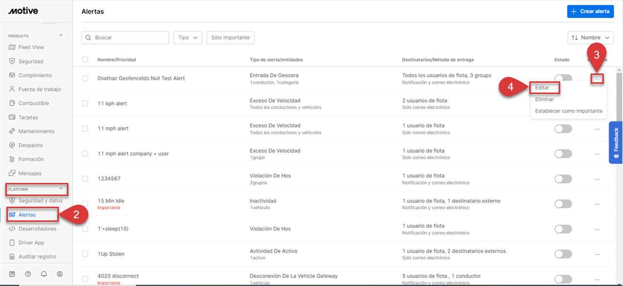Click the Crear alerta button
Viewport: 623px width, 286px height.
click(x=590, y=11)
